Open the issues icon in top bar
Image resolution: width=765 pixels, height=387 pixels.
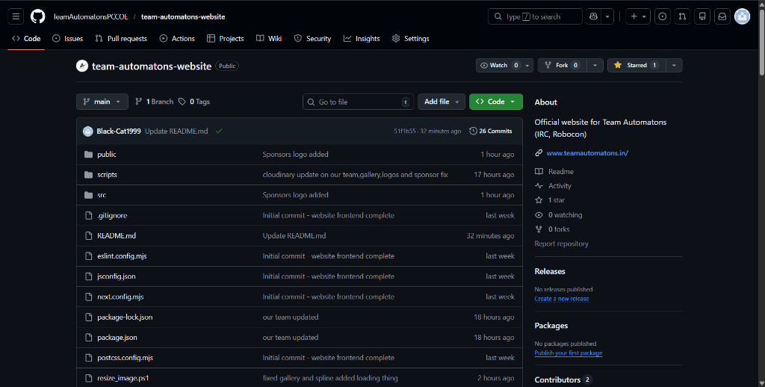point(662,16)
